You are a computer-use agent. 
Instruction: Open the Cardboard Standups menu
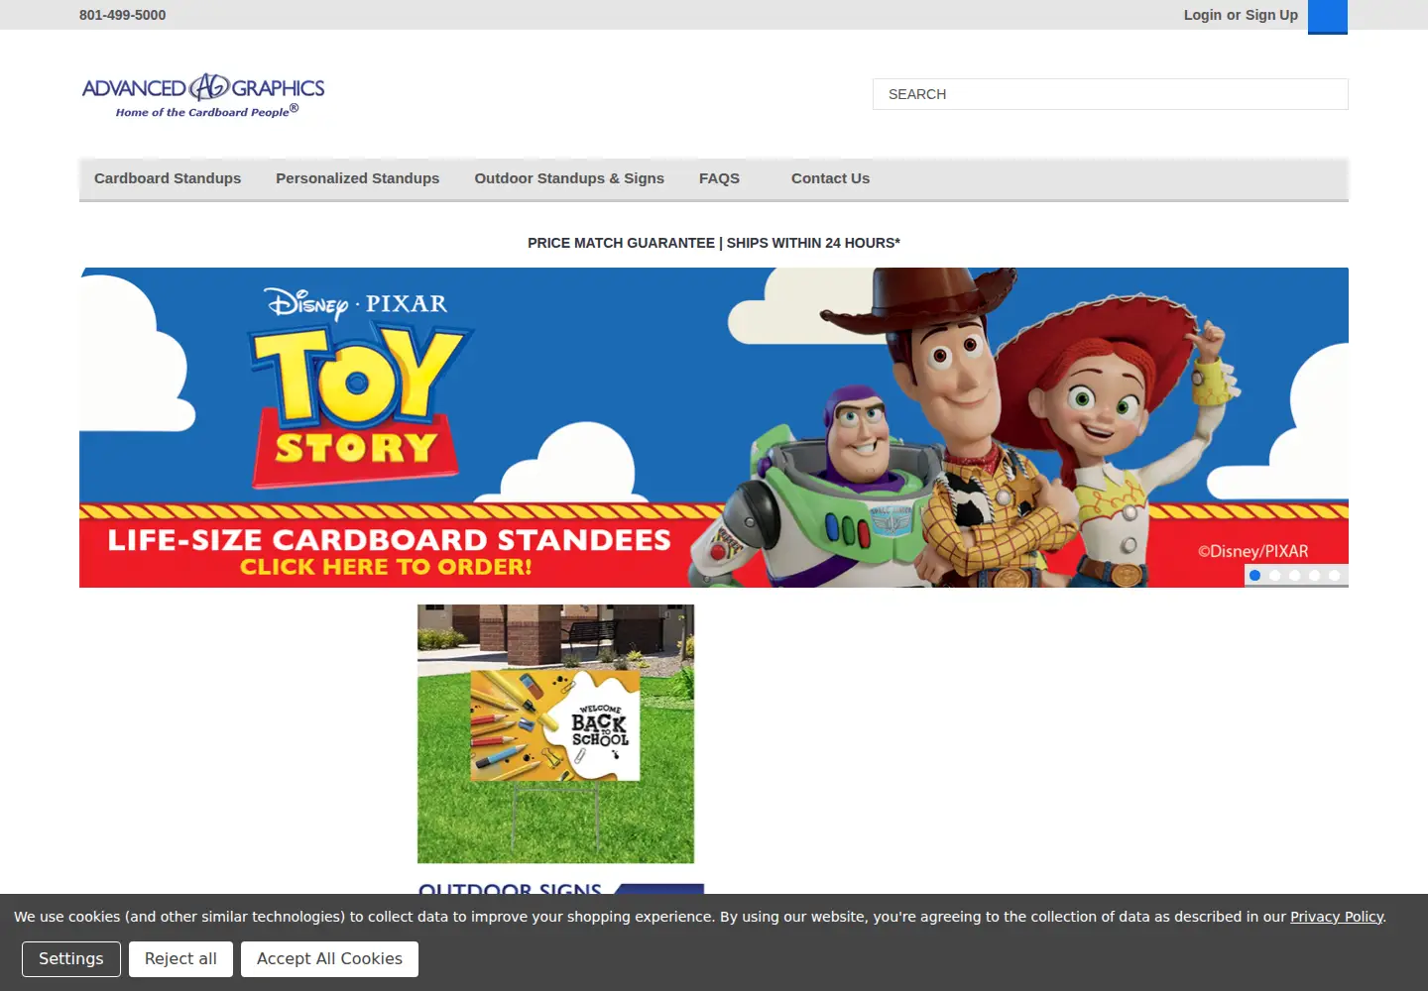tap(168, 178)
